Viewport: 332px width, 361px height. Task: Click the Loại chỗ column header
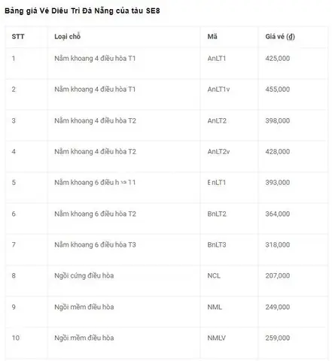click(68, 37)
